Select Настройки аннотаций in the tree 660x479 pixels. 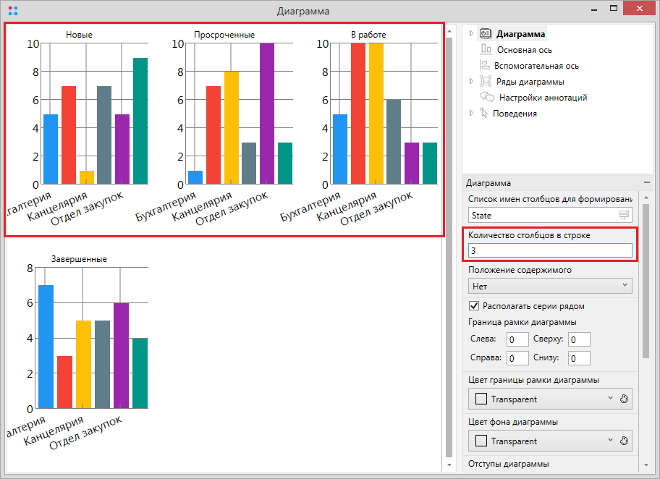pos(543,98)
